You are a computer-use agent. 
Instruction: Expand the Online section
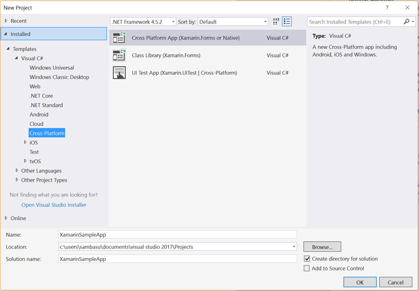pos(6,218)
